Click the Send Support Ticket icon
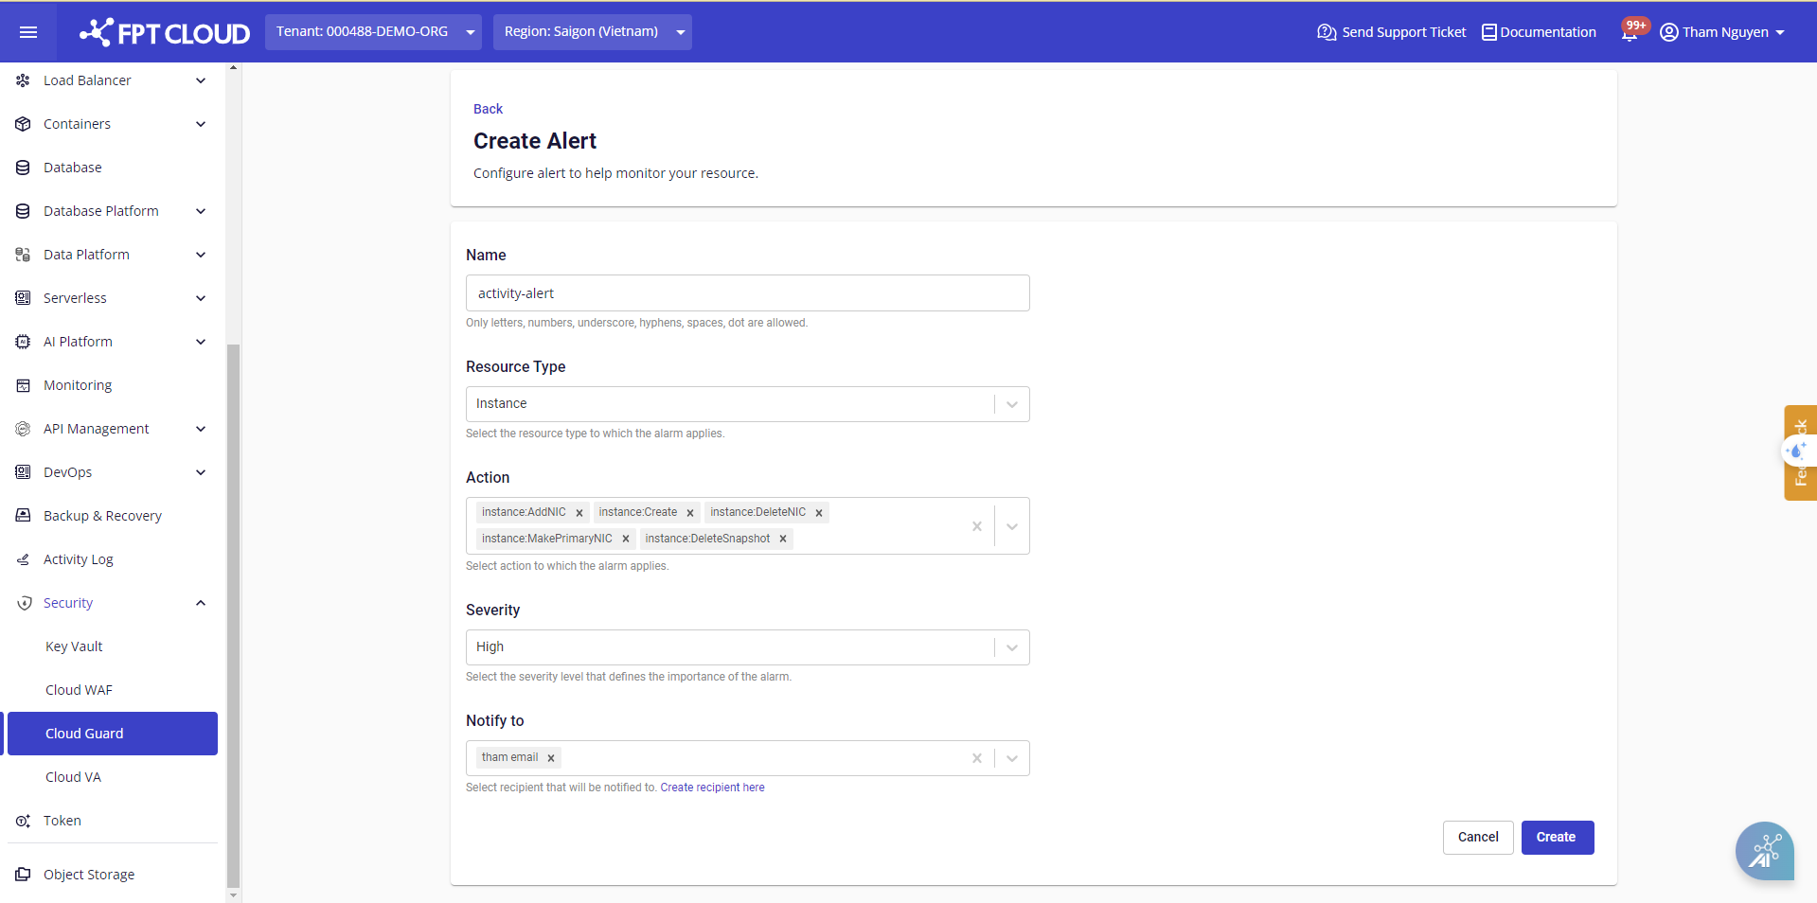Screen dimensions: 1817x903 [x=1326, y=32]
